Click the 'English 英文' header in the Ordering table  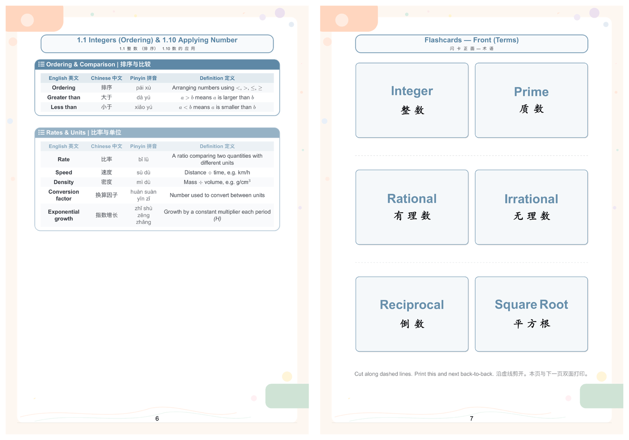[x=64, y=78]
